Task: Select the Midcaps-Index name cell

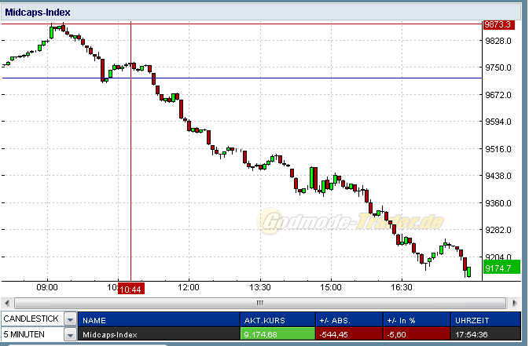Action: [x=159, y=334]
